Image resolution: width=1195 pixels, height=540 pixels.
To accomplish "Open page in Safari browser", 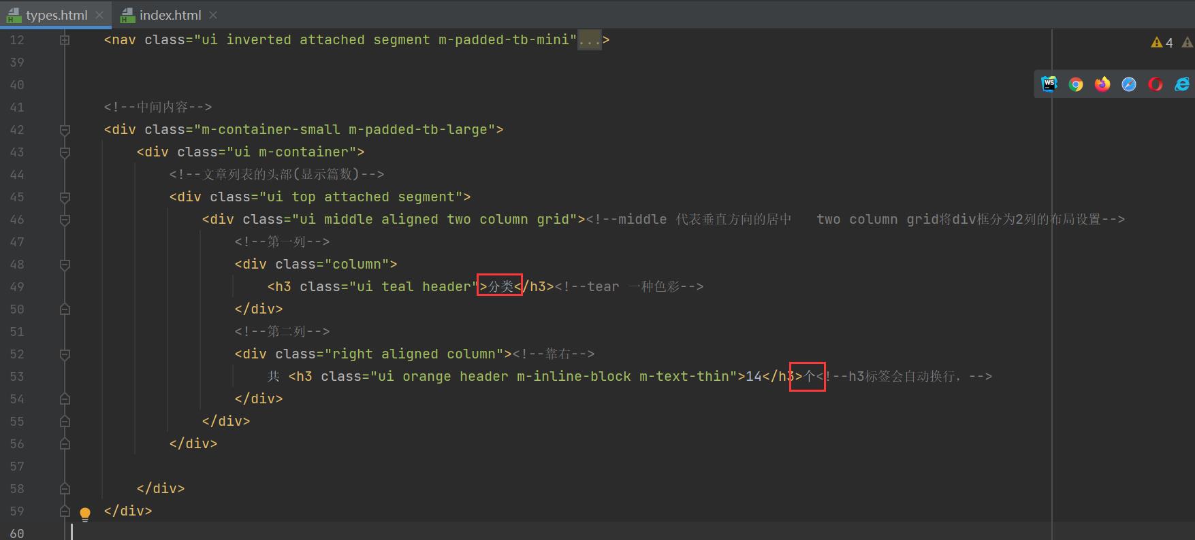I will point(1129,84).
